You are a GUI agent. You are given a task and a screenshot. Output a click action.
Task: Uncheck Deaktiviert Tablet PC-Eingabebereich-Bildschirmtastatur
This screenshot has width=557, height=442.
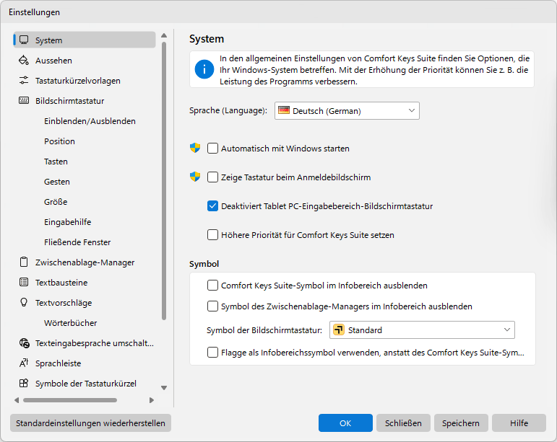[x=212, y=206]
